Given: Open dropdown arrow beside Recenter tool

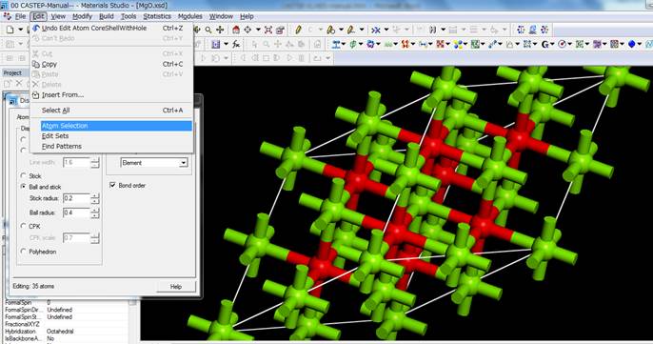Looking at the screenshot, I should (x=258, y=30).
